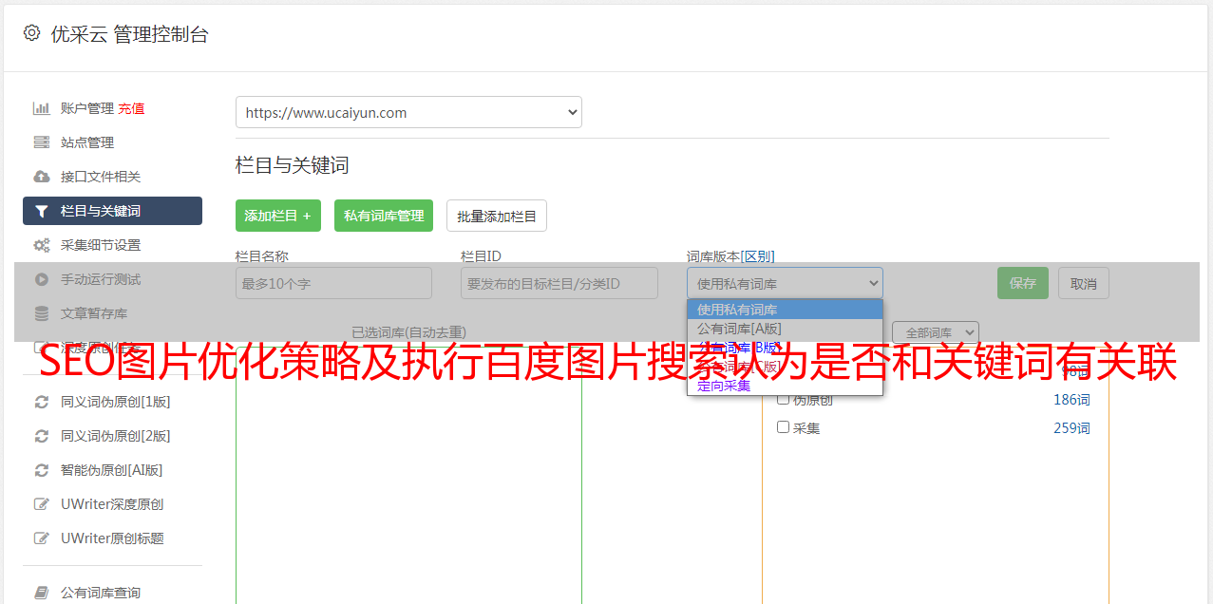
Task: Open 接口文件相关 in the sidebar
Action: point(101,177)
